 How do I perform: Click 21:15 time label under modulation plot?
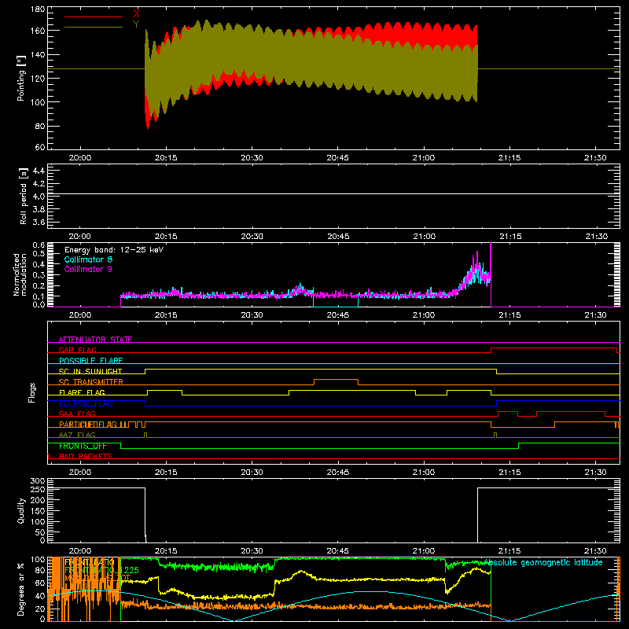[x=509, y=315]
